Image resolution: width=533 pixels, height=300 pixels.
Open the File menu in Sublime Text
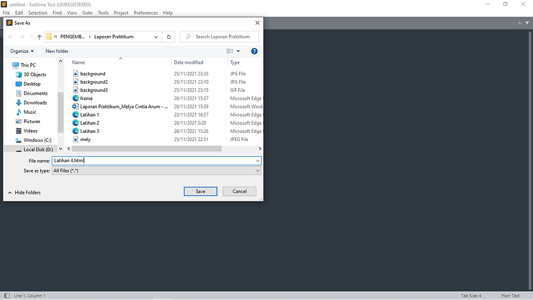(x=6, y=13)
